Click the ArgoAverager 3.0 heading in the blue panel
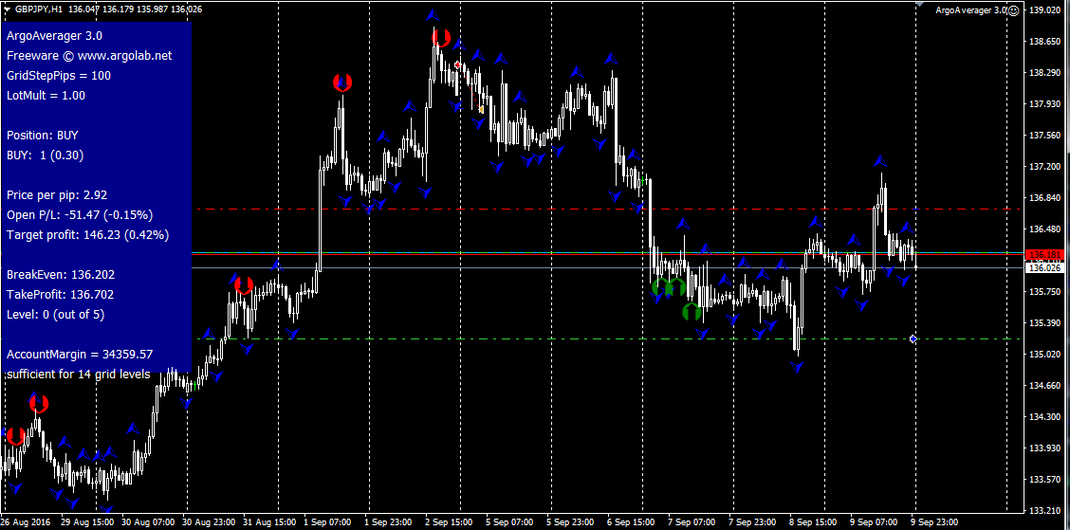The height and width of the screenshot is (530, 1070). [x=55, y=35]
